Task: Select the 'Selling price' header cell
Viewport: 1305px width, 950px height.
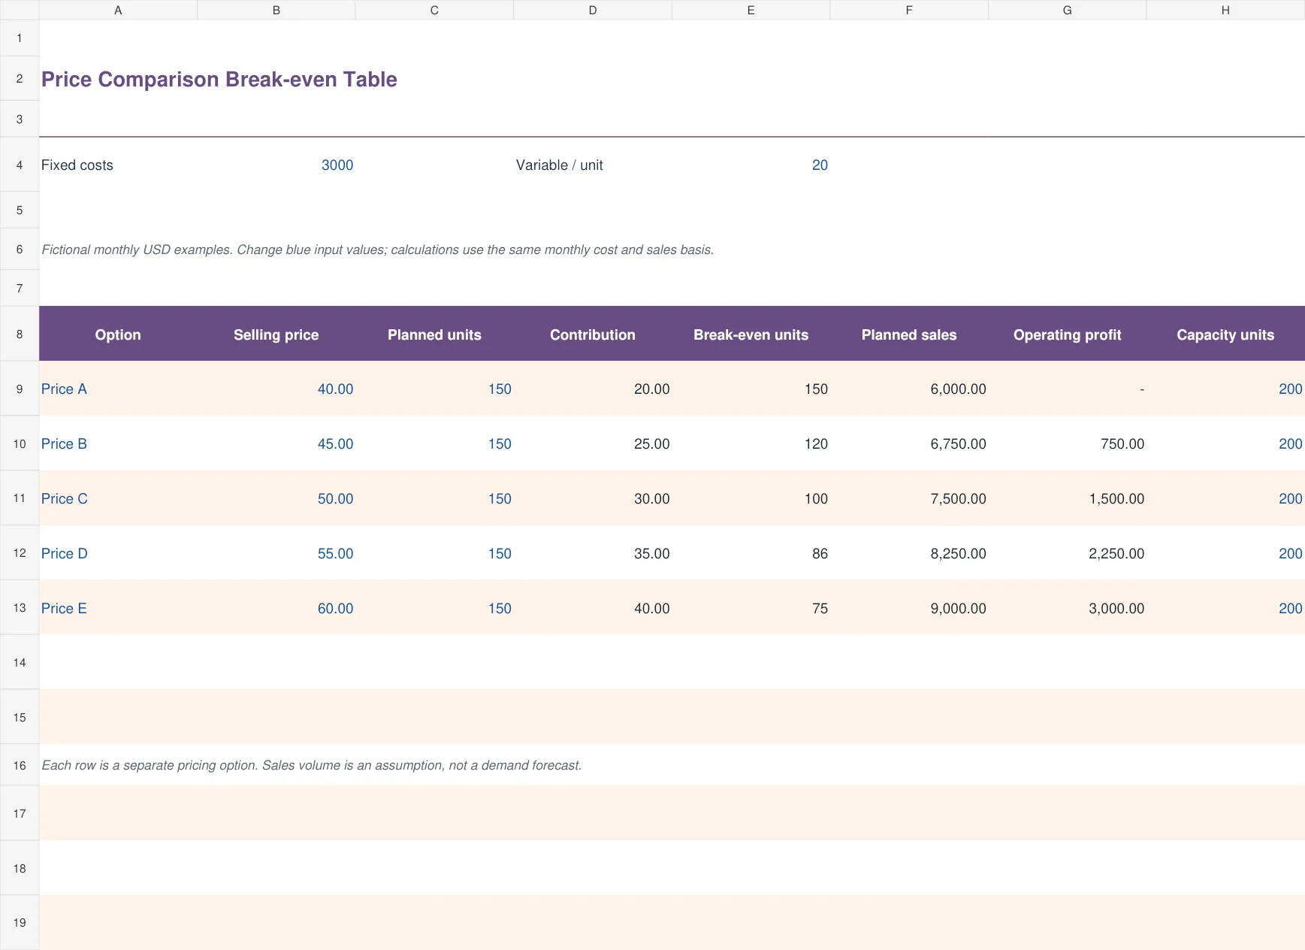Action: 276,334
